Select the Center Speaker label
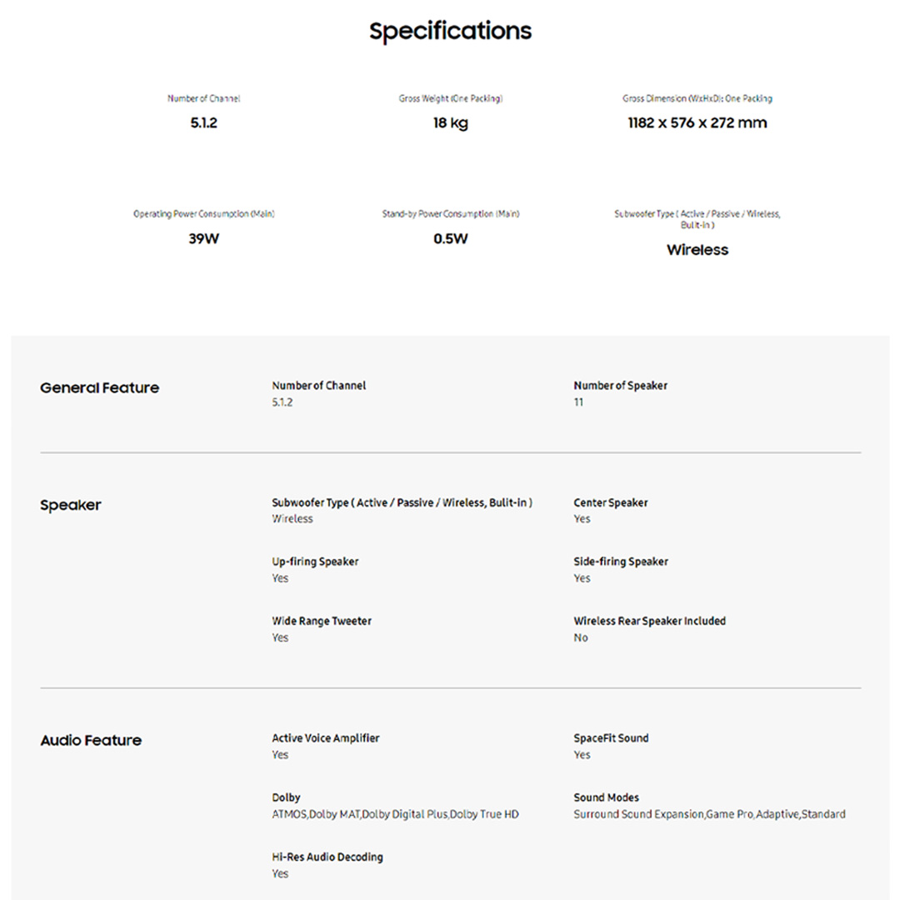The image size is (900, 900). click(610, 503)
